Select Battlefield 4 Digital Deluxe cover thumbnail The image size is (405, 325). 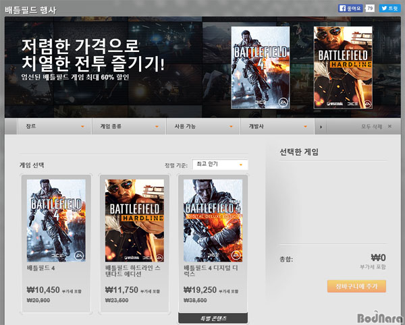tap(213, 220)
